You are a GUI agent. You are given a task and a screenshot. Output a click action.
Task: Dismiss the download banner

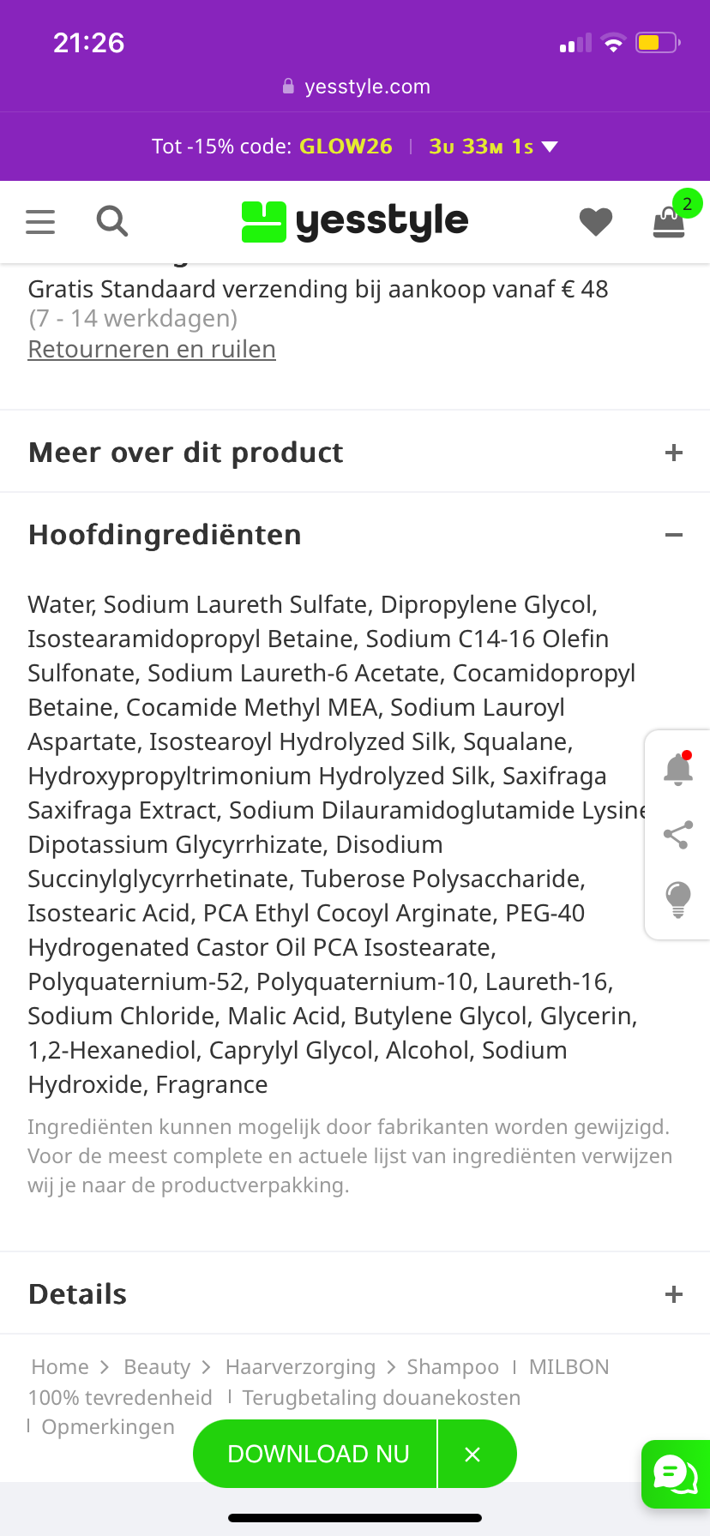[472, 1455]
